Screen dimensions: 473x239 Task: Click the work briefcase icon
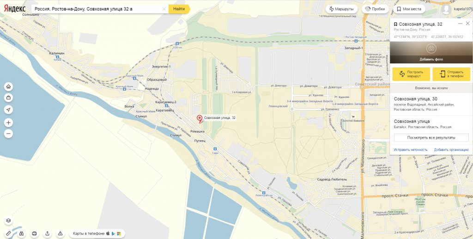[x=8, y=98]
